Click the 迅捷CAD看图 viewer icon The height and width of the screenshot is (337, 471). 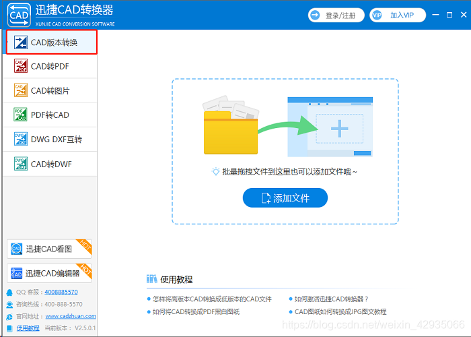click(17, 249)
